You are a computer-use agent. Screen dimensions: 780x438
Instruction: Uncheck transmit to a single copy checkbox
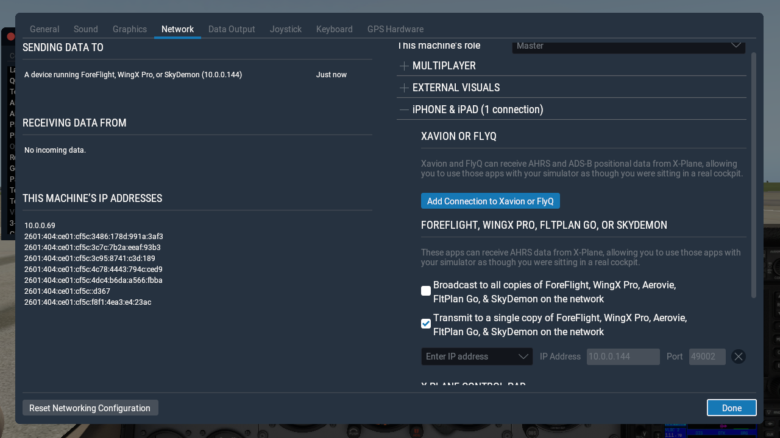click(426, 324)
